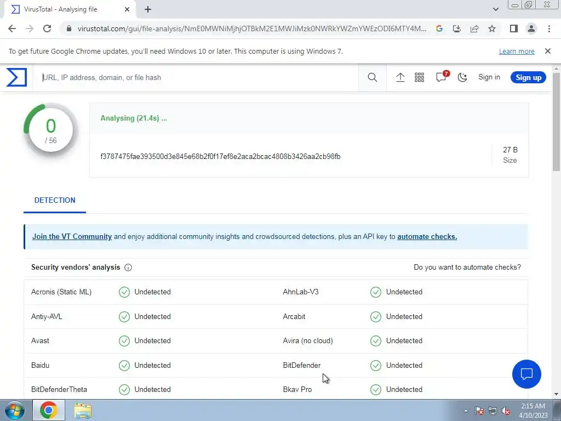
Task: Click the Antiy-AVL vendor name
Action: [47, 316]
